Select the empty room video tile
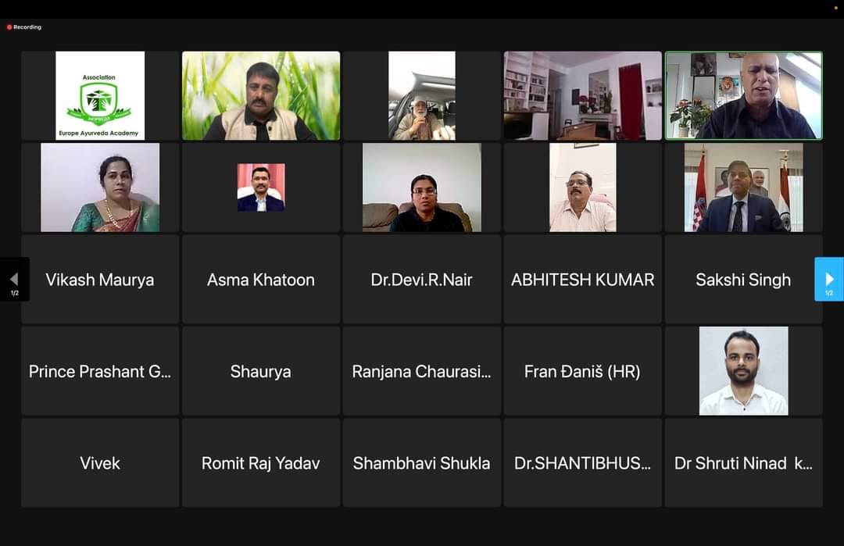The width and height of the screenshot is (844, 546). point(583,96)
